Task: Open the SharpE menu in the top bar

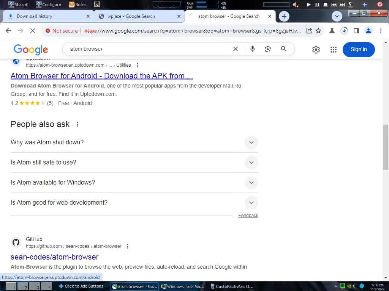Action: tap(18, 4)
